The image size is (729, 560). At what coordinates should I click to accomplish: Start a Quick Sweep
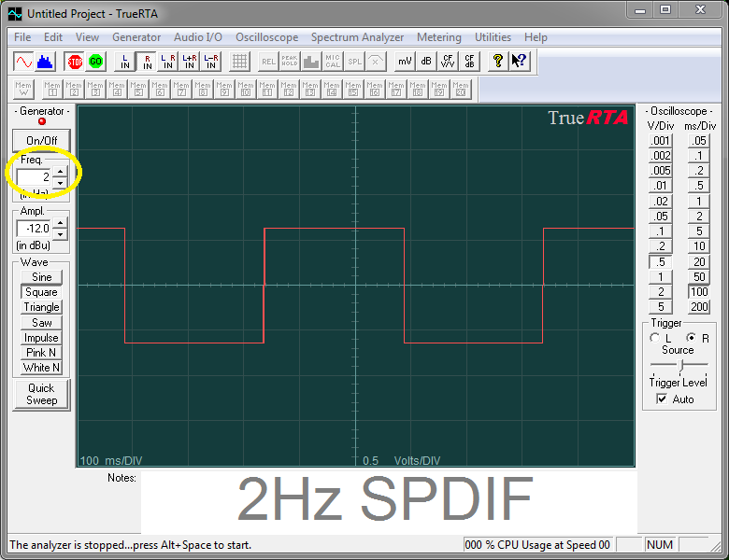tap(41, 394)
